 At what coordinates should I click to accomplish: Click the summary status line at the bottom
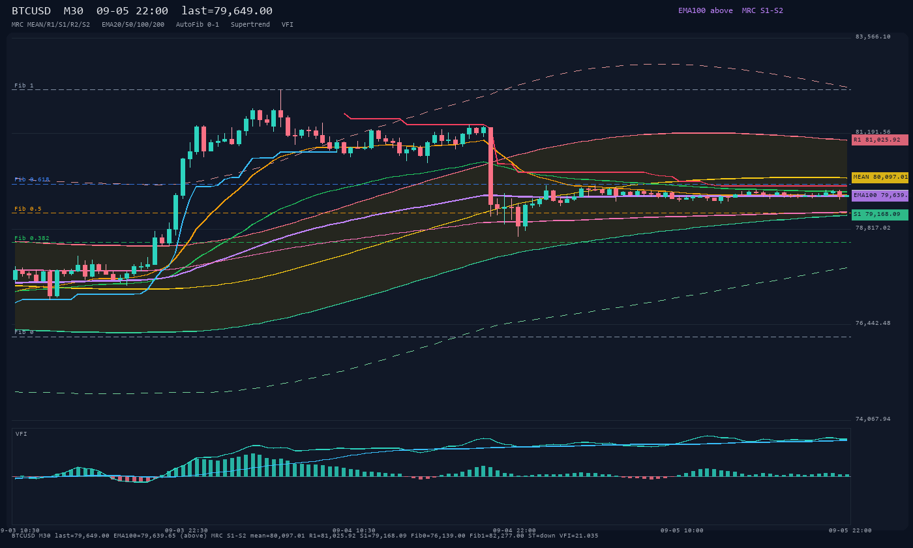tap(305, 536)
